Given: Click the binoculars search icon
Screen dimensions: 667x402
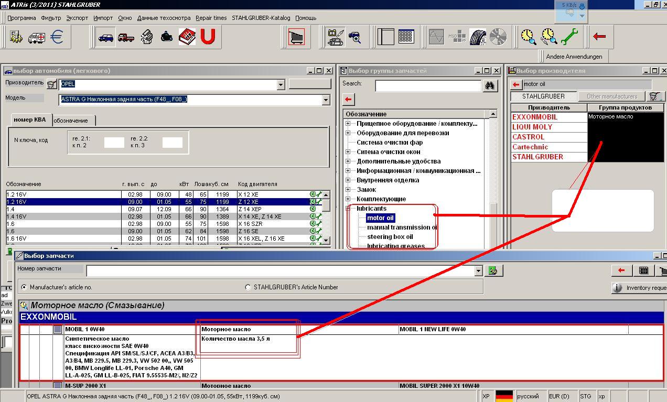Looking at the screenshot, I should pyautogui.click(x=490, y=85).
